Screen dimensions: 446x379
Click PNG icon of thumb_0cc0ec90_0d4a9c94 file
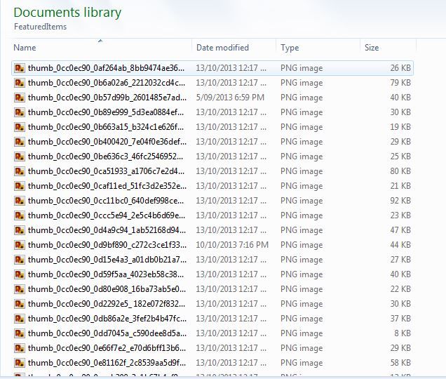20,230
